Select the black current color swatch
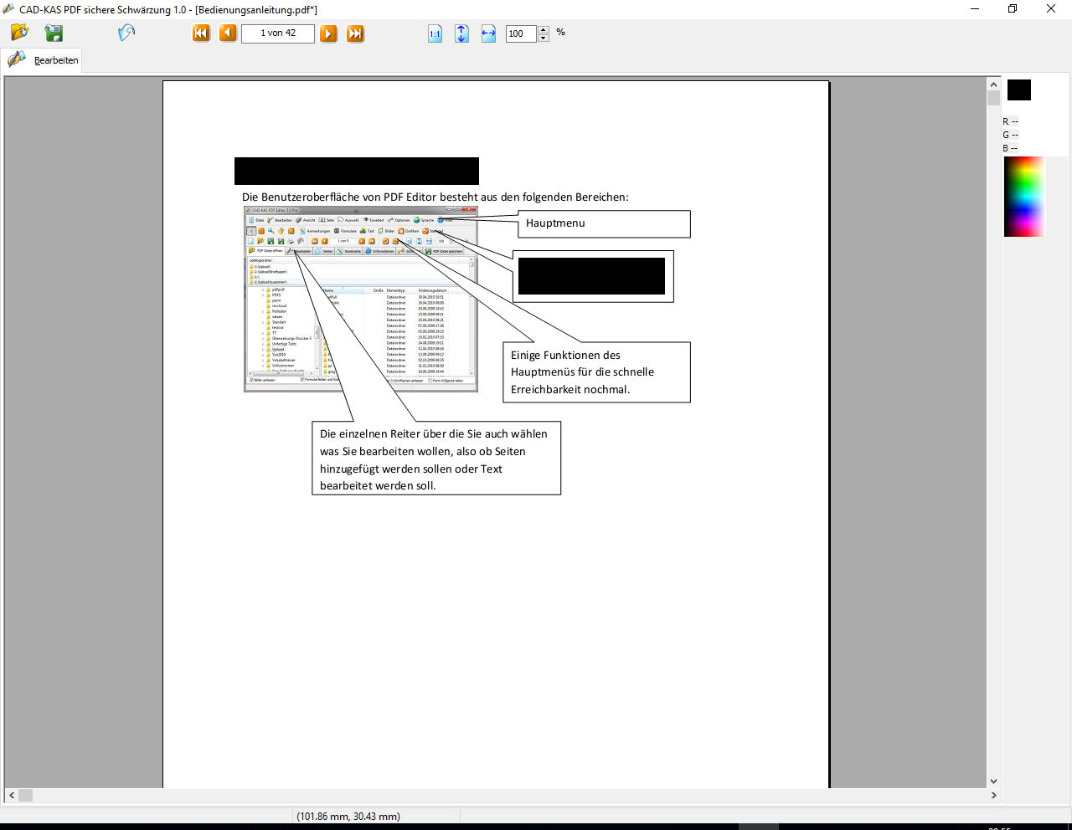This screenshot has width=1072, height=830. (x=1018, y=90)
